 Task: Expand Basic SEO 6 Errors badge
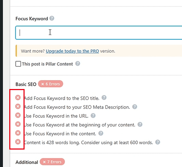[51, 84]
